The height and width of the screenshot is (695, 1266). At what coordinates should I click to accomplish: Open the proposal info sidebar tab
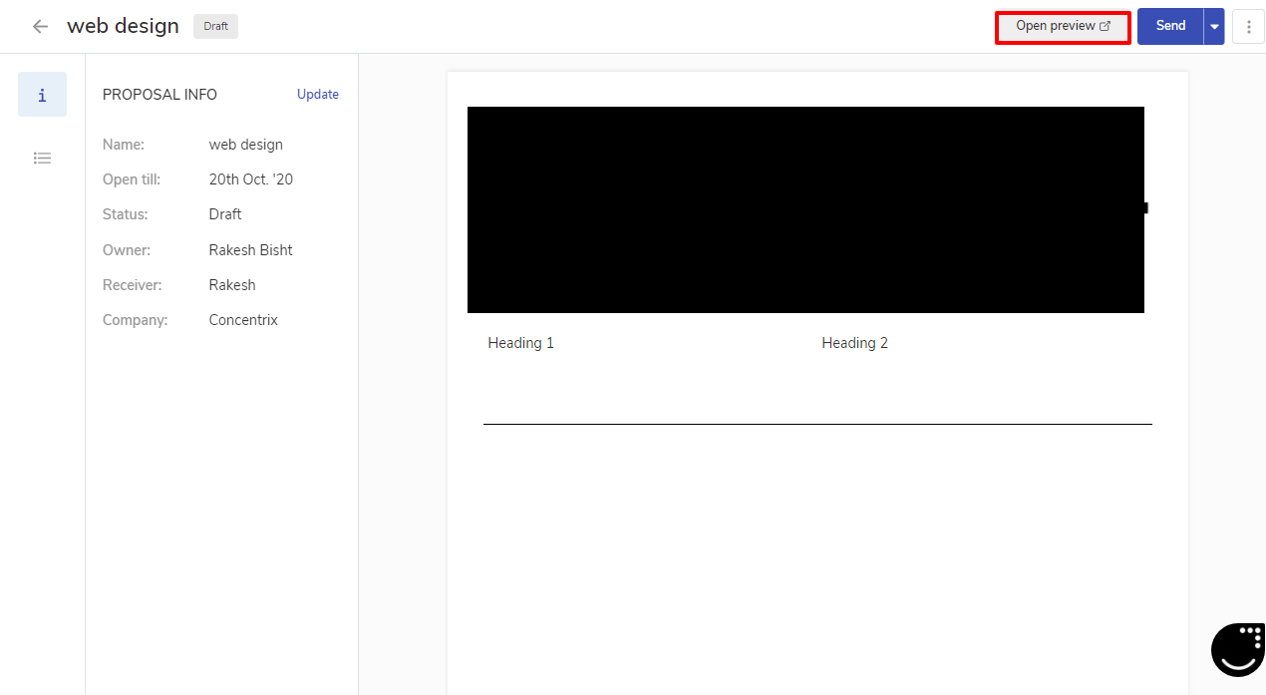click(x=42, y=95)
